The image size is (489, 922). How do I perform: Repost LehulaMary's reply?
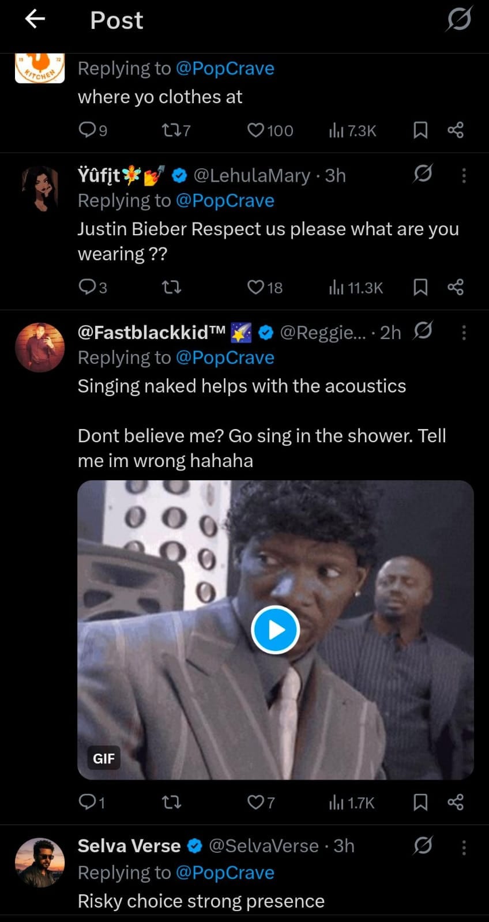point(171,287)
